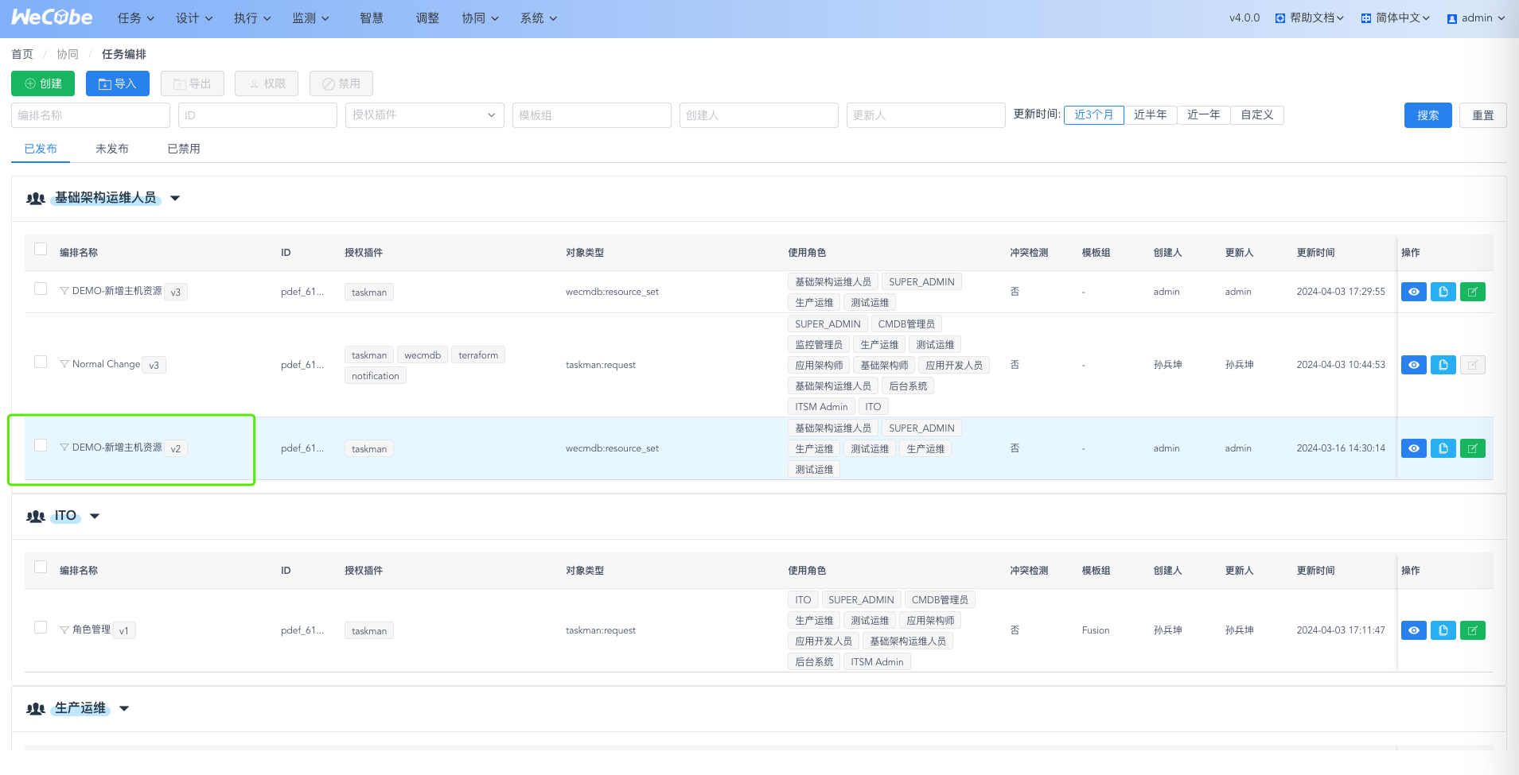Switch to the 未发布 tab
This screenshot has width=1519, height=775.
[112, 149]
